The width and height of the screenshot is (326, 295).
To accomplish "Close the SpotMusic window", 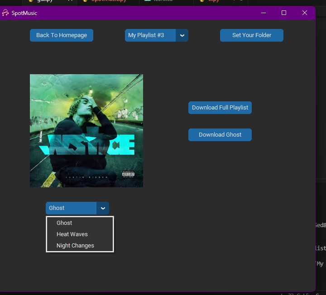I will pos(305,13).
